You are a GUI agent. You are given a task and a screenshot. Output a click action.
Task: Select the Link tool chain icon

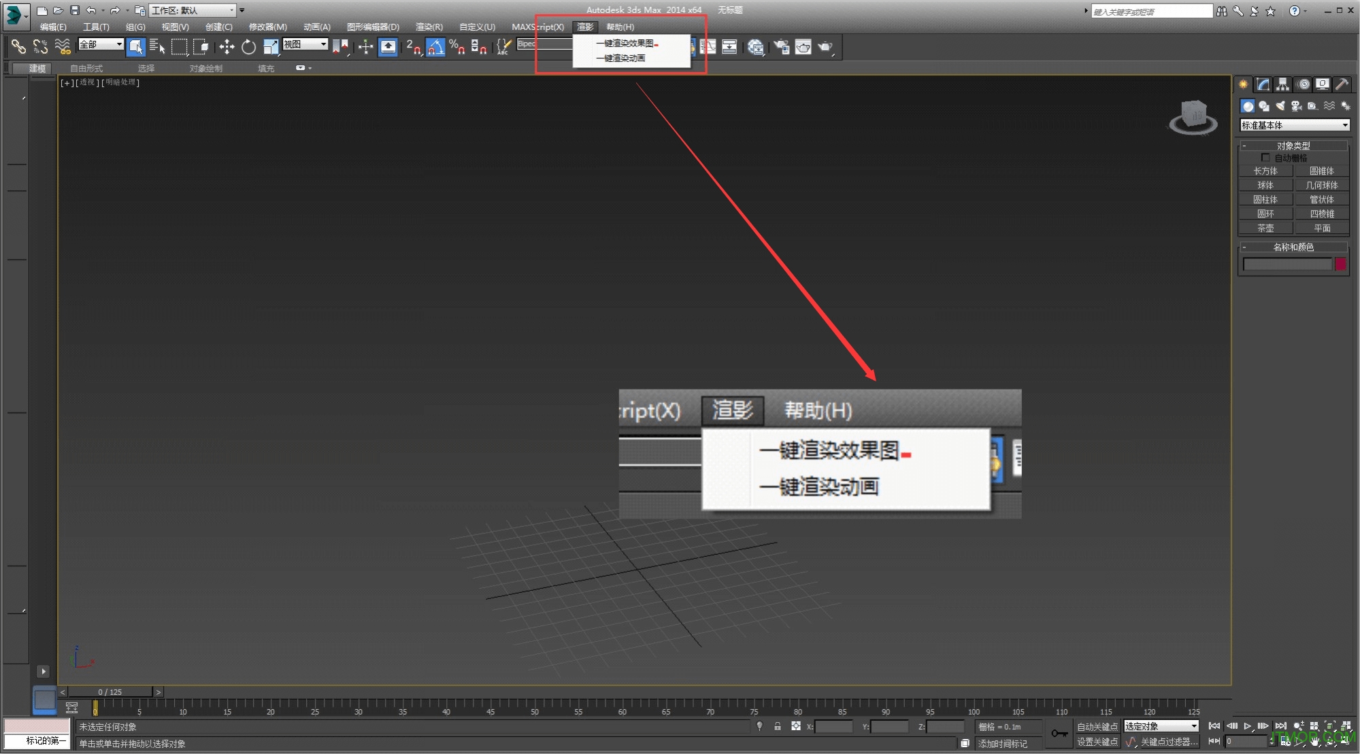(18, 46)
